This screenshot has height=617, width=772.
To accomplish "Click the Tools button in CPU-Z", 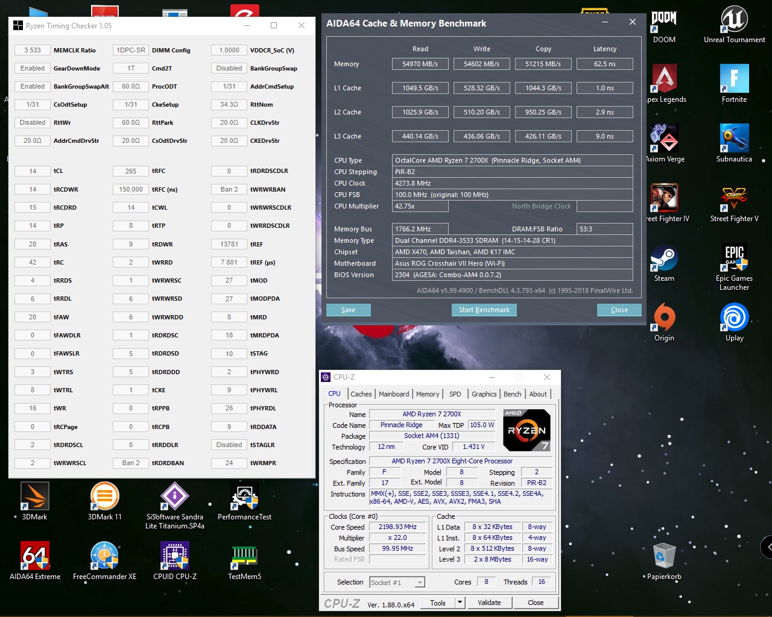I will (x=438, y=603).
